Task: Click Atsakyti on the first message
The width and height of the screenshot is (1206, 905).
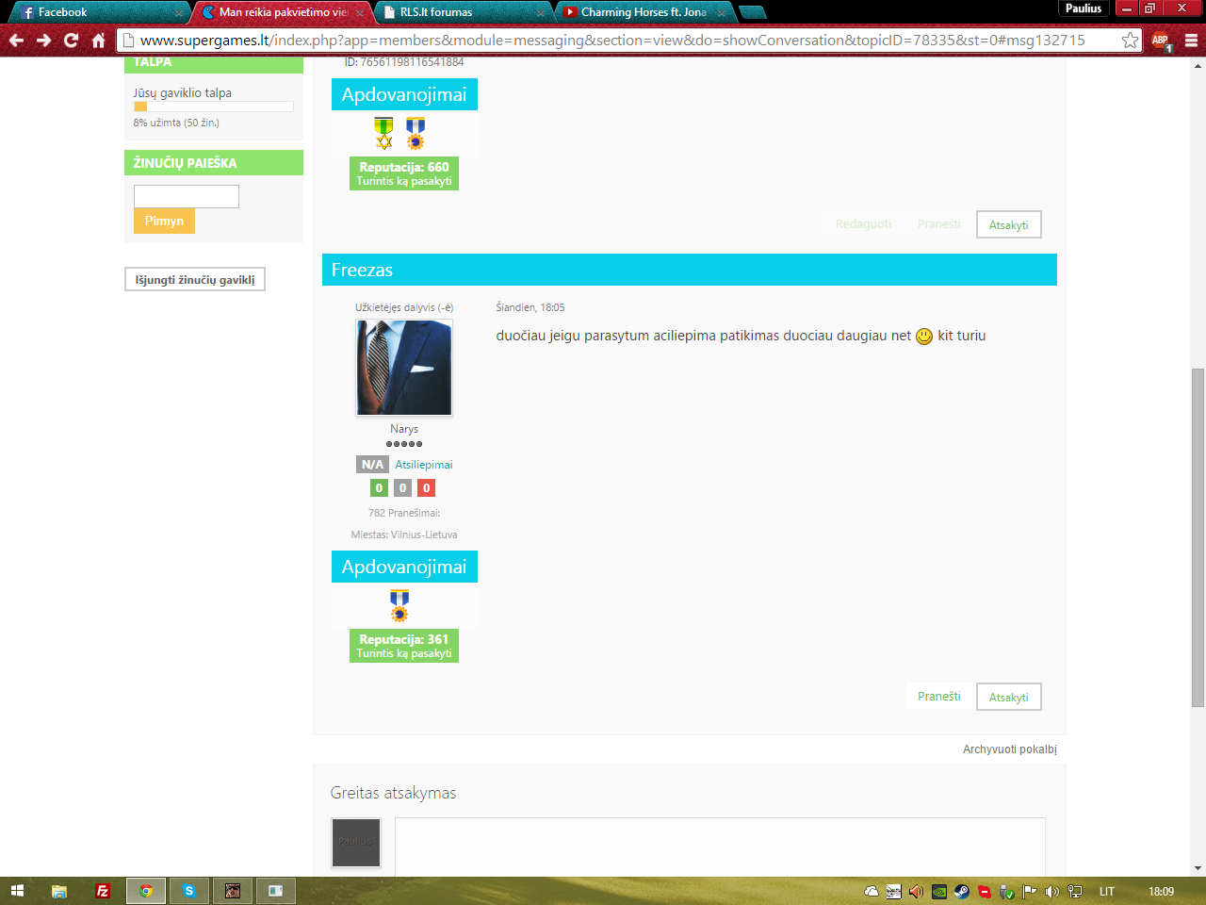Action: pos(1008,225)
